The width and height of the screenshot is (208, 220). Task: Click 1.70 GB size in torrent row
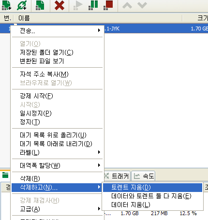(199, 29)
